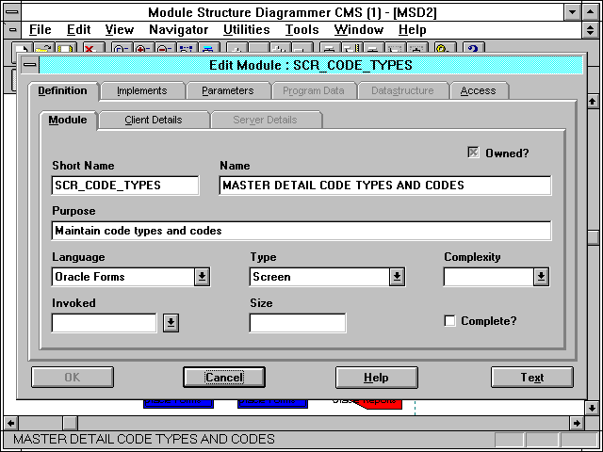This screenshot has height=452, width=603.
Task: Click the horizontal scrollbar thumb
Action: tap(70, 422)
